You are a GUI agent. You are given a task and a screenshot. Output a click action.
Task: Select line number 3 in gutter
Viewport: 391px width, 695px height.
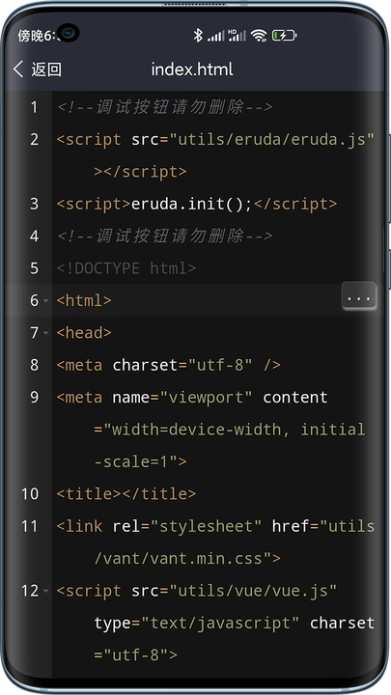34,204
